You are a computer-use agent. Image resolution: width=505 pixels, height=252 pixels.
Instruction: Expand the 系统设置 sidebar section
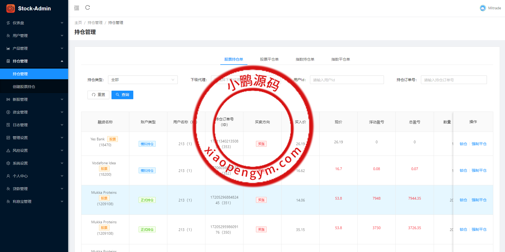click(x=34, y=163)
